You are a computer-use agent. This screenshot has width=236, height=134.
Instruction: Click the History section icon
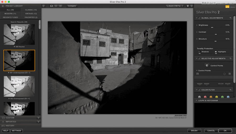coord(3,126)
